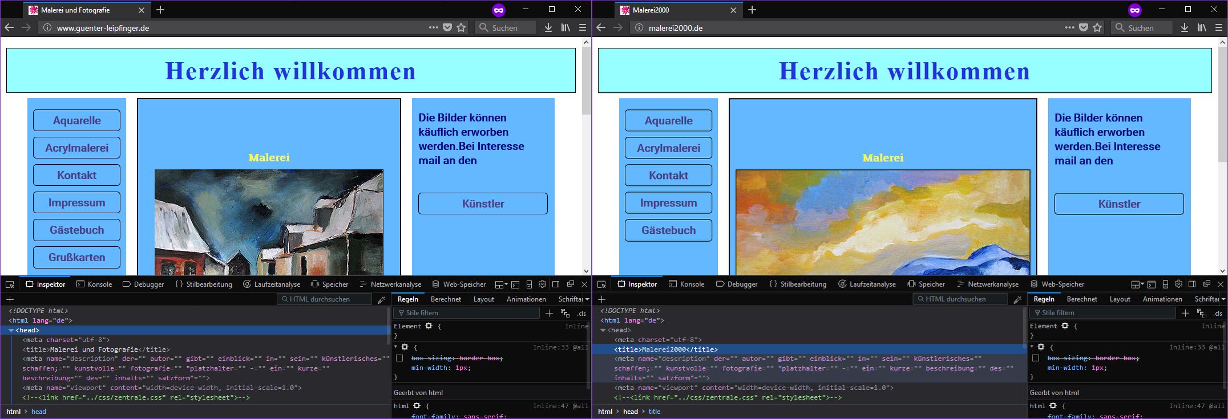Add new style rule in the right Regeln panel

[1185, 313]
